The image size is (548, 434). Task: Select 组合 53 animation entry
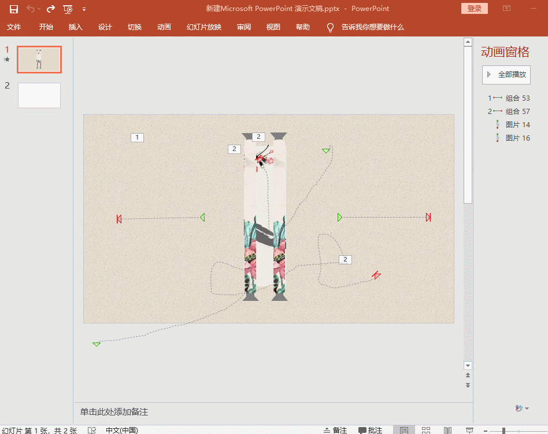pos(509,98)
